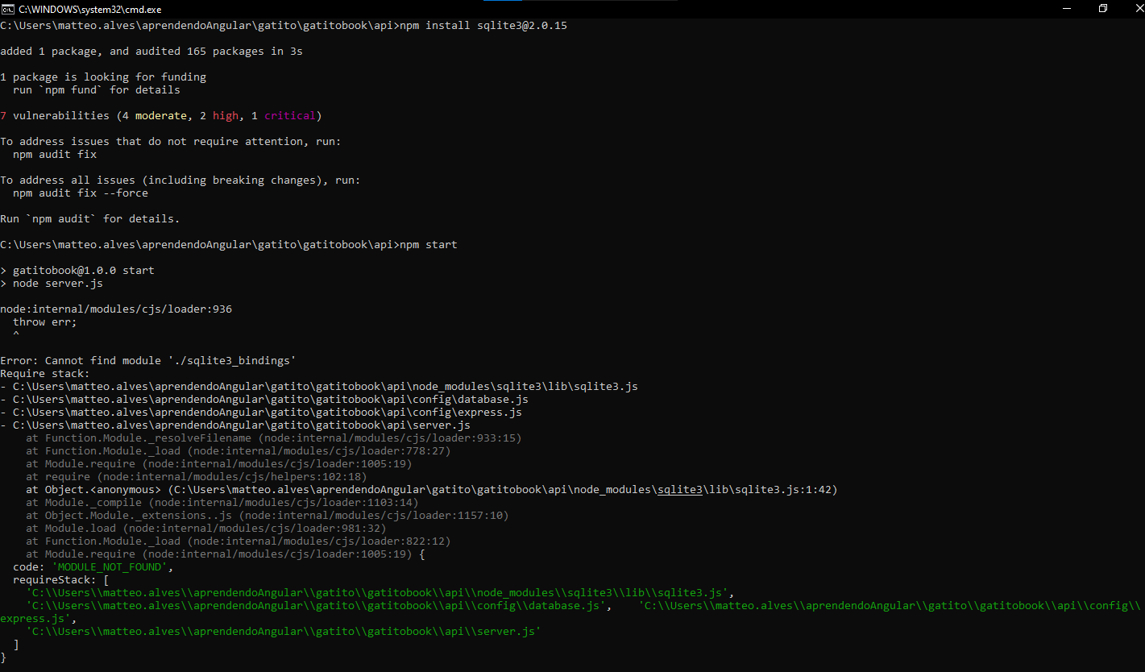Click the underlined 'sqlite3' in the Object.<anonymous> line

click(x=680, y=490)
